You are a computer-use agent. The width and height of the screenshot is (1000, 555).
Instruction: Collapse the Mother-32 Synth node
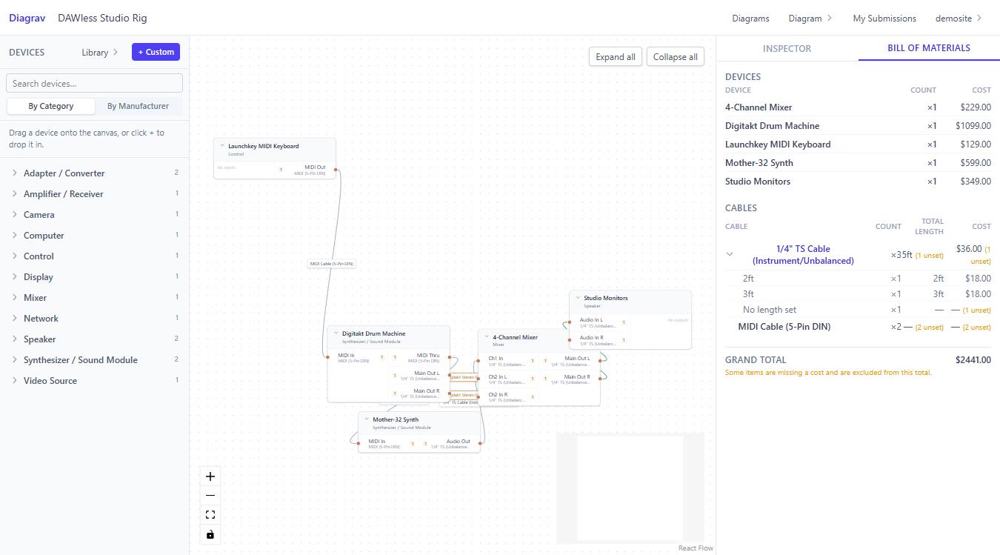367,419
